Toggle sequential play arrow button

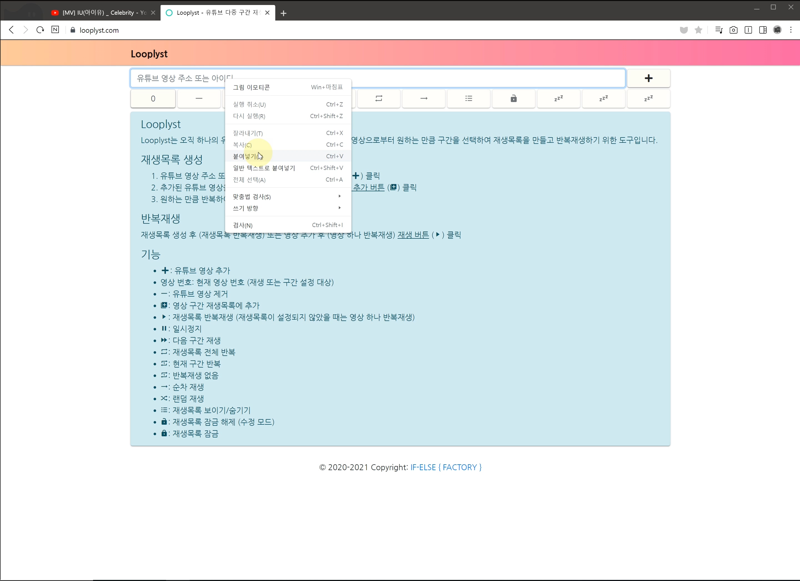(424, 98)
